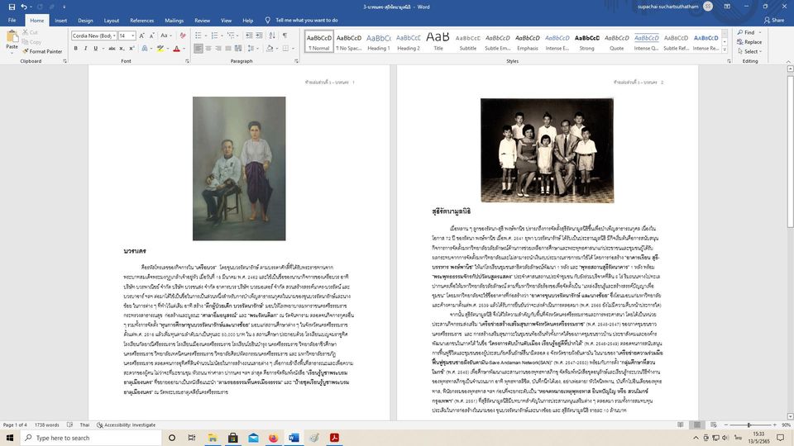
Task: Increase the font size
Action: click(x=141, y=36)
